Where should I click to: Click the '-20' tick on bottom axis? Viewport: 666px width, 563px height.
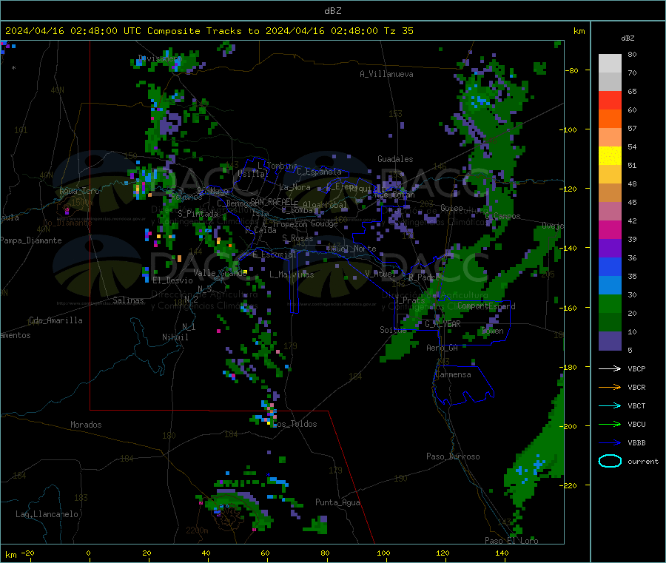coord(27,553)
